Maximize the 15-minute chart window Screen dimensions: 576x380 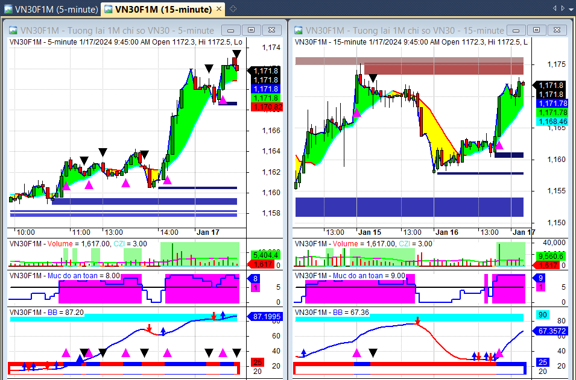pyautogui.click(x=537, y=30)
